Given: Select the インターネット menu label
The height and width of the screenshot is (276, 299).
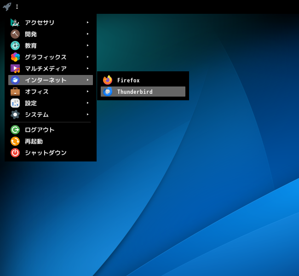Looking at the screenshot, I should 46,80.
